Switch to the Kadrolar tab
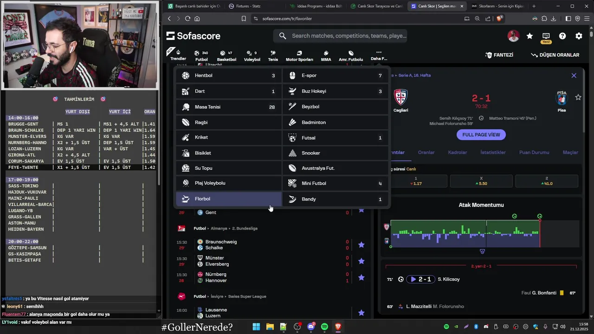The image size is (594, 334). [457, 152]
